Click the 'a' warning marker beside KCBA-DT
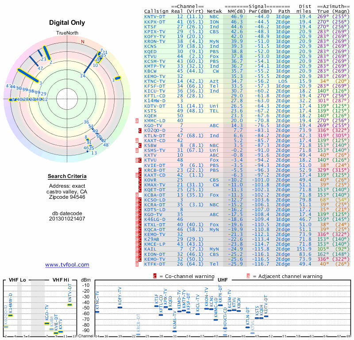354x340 pixels. point(137,195)
